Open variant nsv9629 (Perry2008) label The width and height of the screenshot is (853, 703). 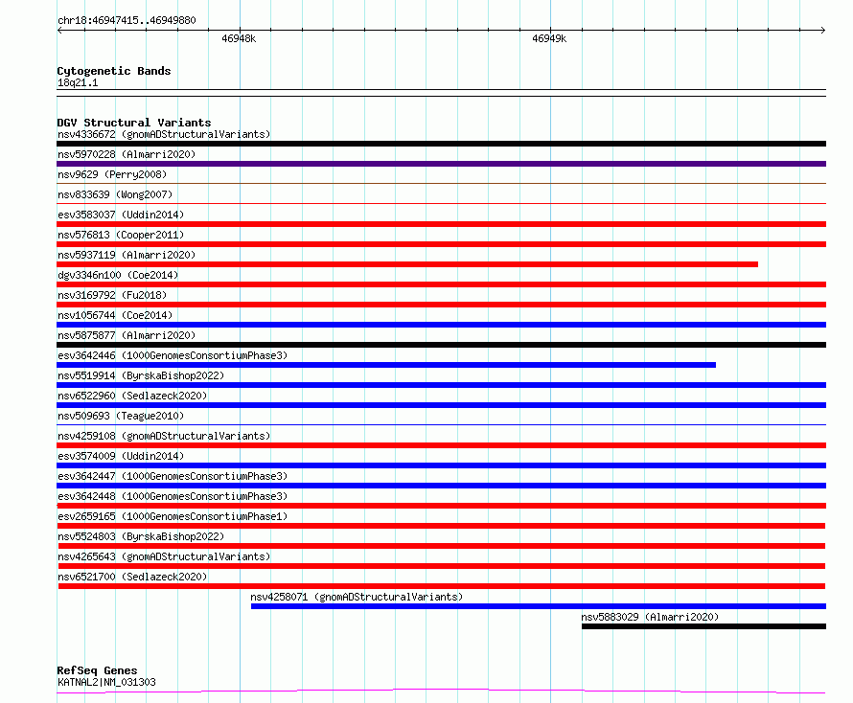coord(112,174)
